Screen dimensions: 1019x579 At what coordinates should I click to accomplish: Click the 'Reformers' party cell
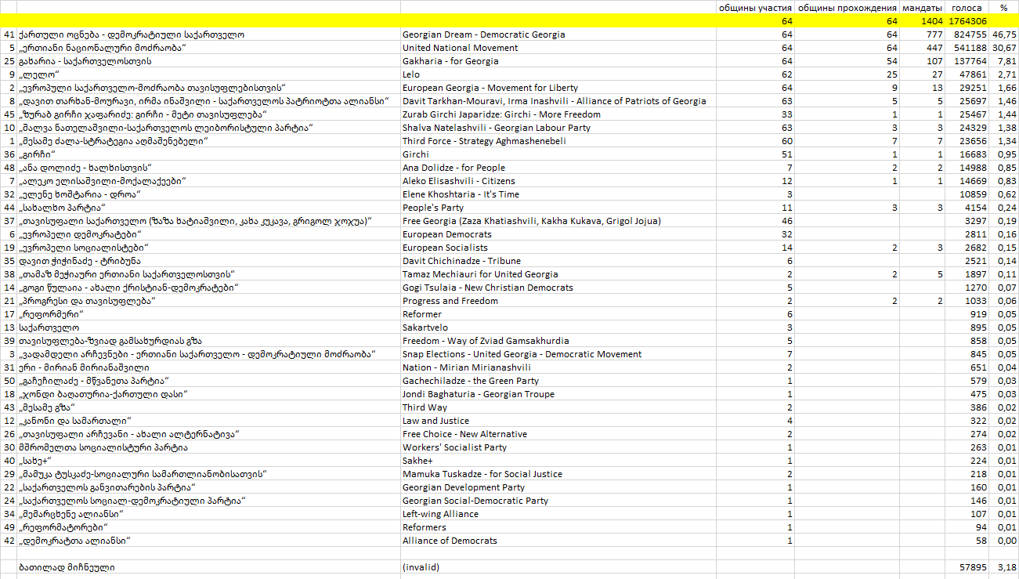tap(558, 527)
